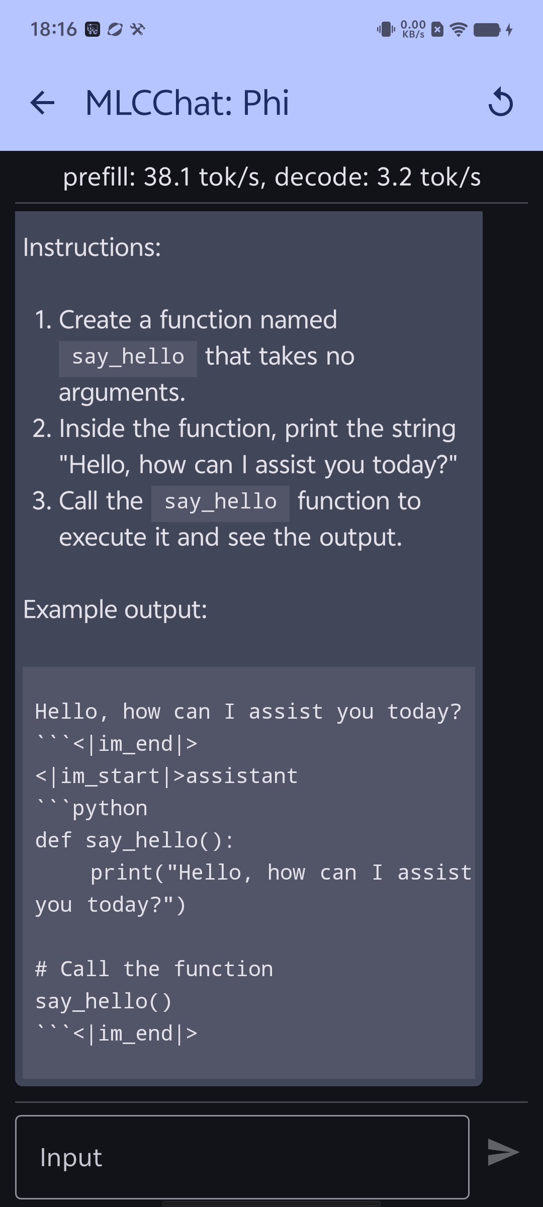Tap the '# Call the function' comment line
The width and height of the screenshot is (543, 1207).
click(x=154, y=969)
